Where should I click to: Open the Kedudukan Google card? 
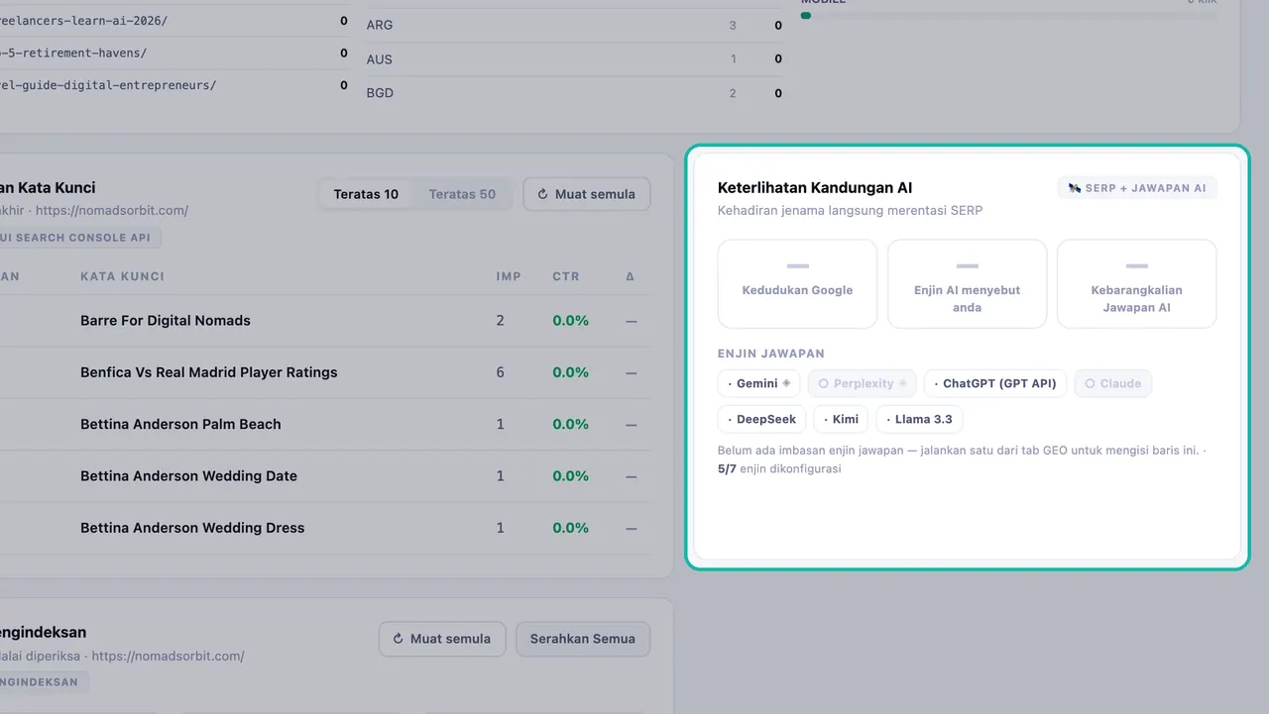tap(797, 283)
